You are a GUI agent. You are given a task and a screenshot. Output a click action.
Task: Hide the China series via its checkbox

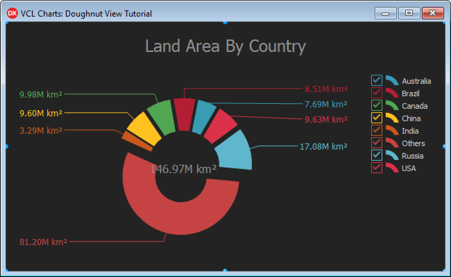tap(376, 118)
